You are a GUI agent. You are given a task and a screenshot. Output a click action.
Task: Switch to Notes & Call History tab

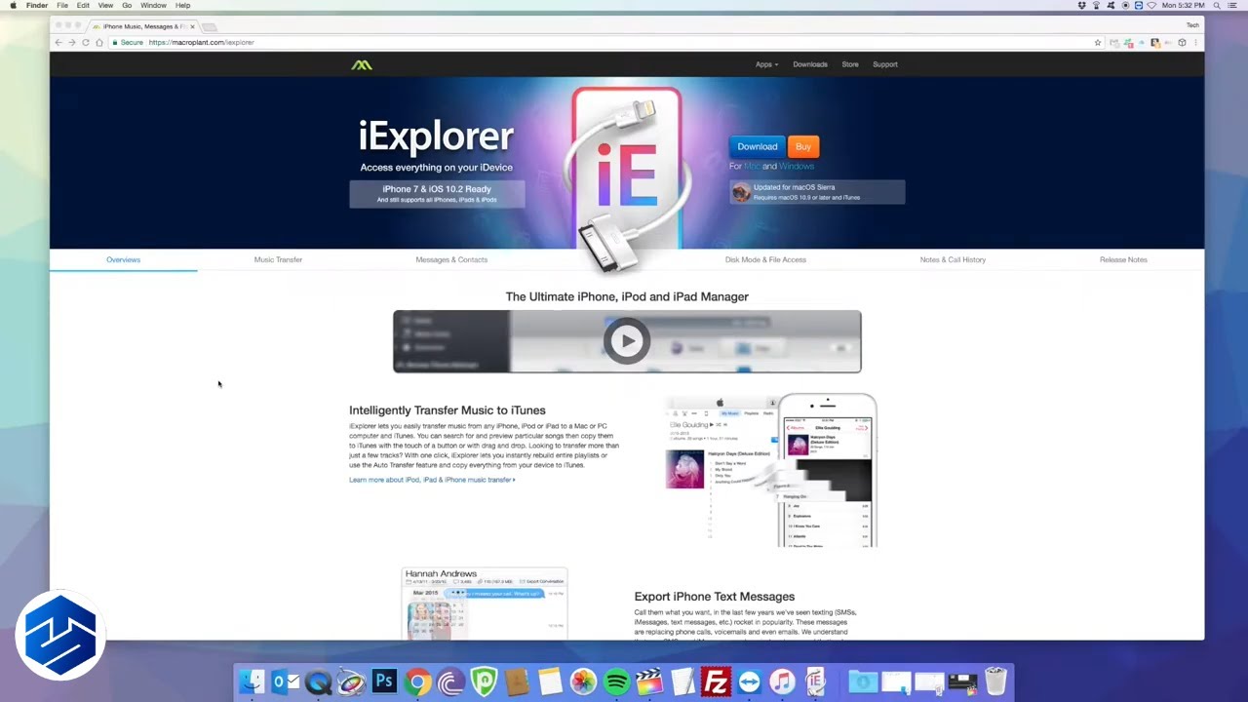[953, 259]
